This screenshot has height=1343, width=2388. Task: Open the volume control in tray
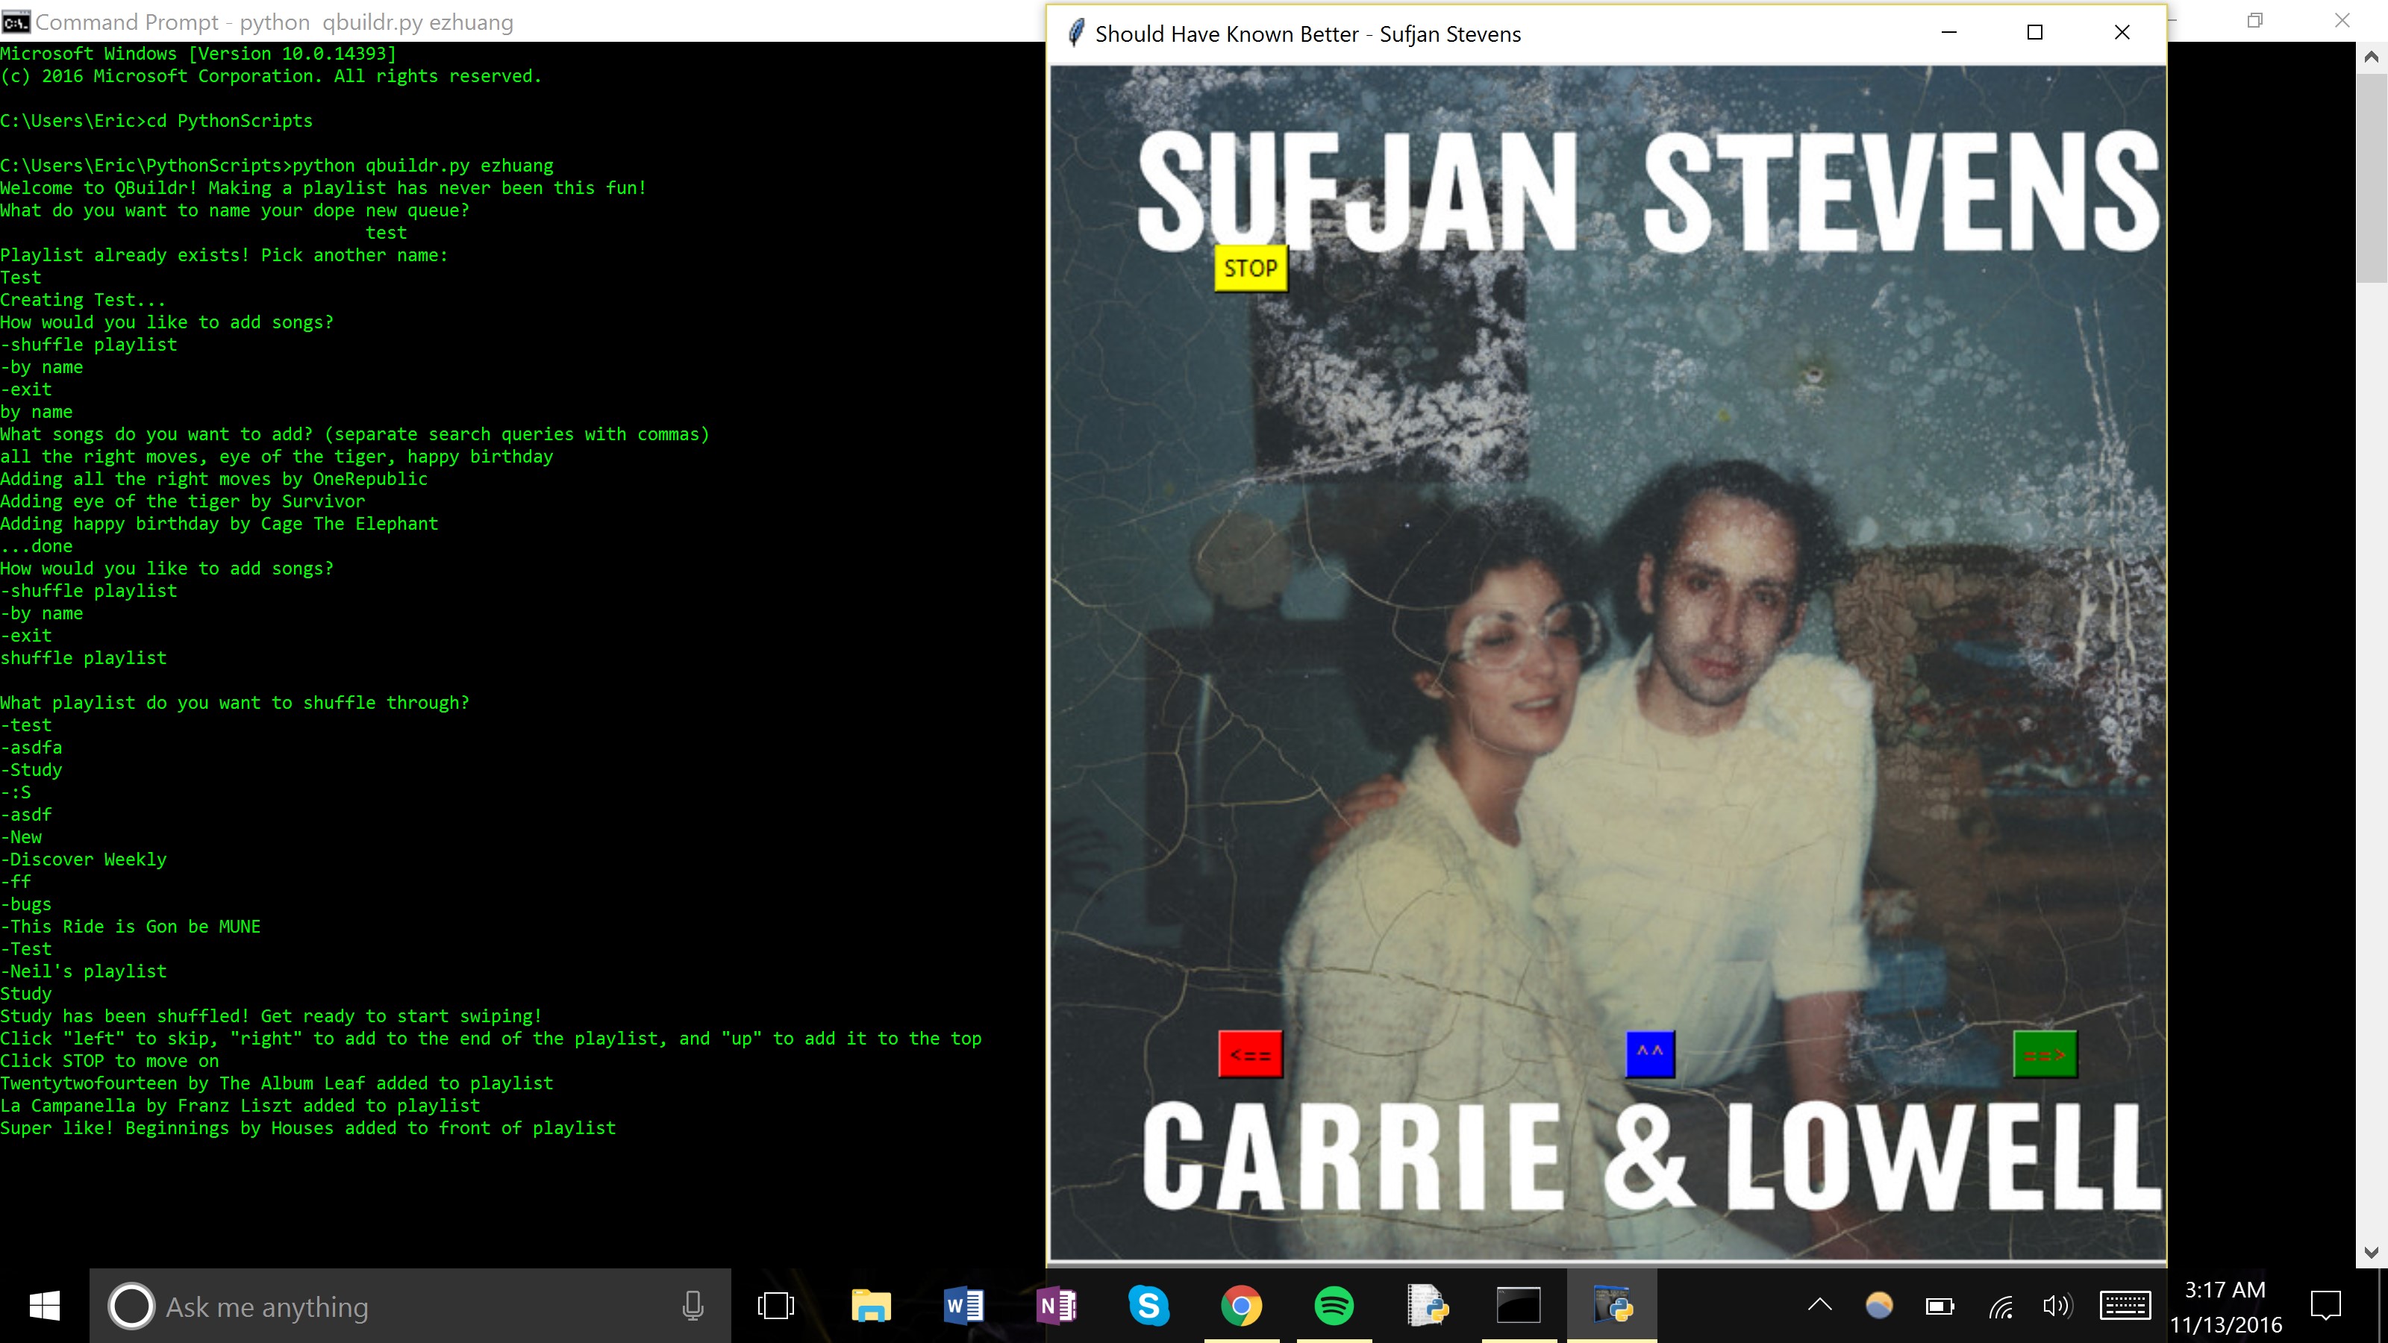pyautogui.click(x=2056, y=1306)
